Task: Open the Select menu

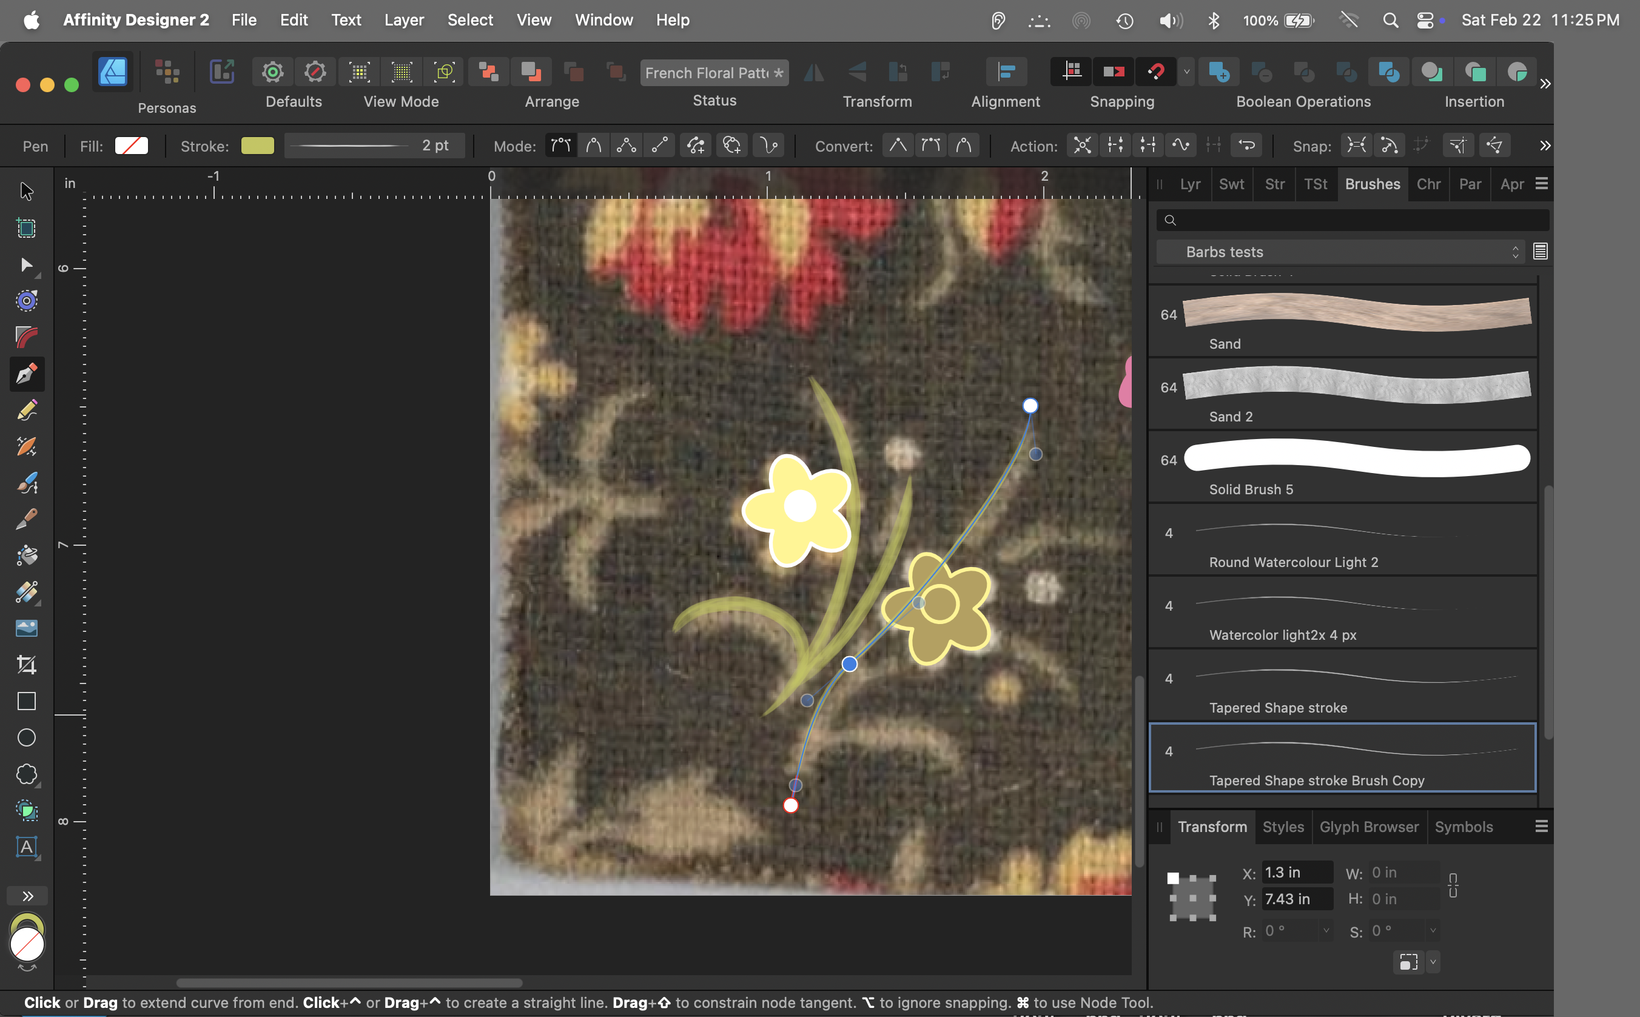Action: [470, 20]
